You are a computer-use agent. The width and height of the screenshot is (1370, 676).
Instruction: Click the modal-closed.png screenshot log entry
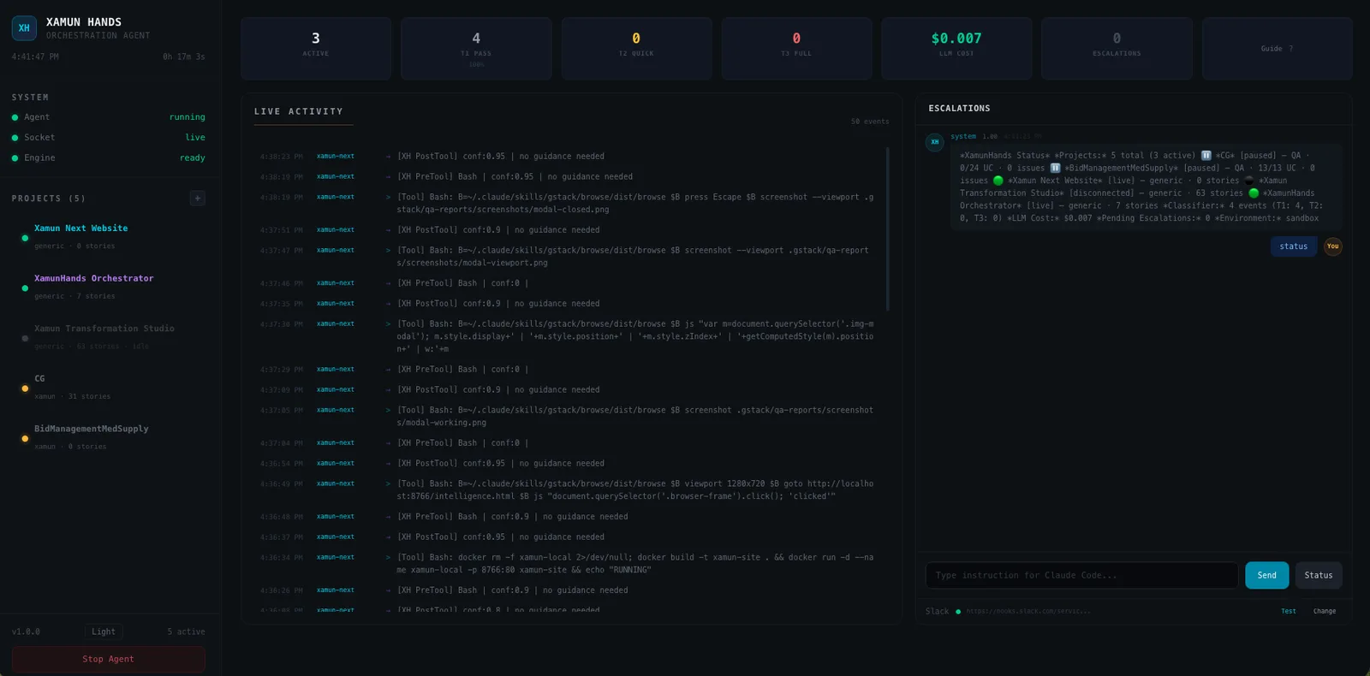click(569, 203)
